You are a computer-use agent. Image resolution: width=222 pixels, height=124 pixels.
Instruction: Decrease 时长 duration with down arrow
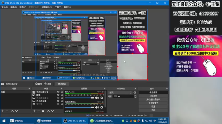click(135, 97)
